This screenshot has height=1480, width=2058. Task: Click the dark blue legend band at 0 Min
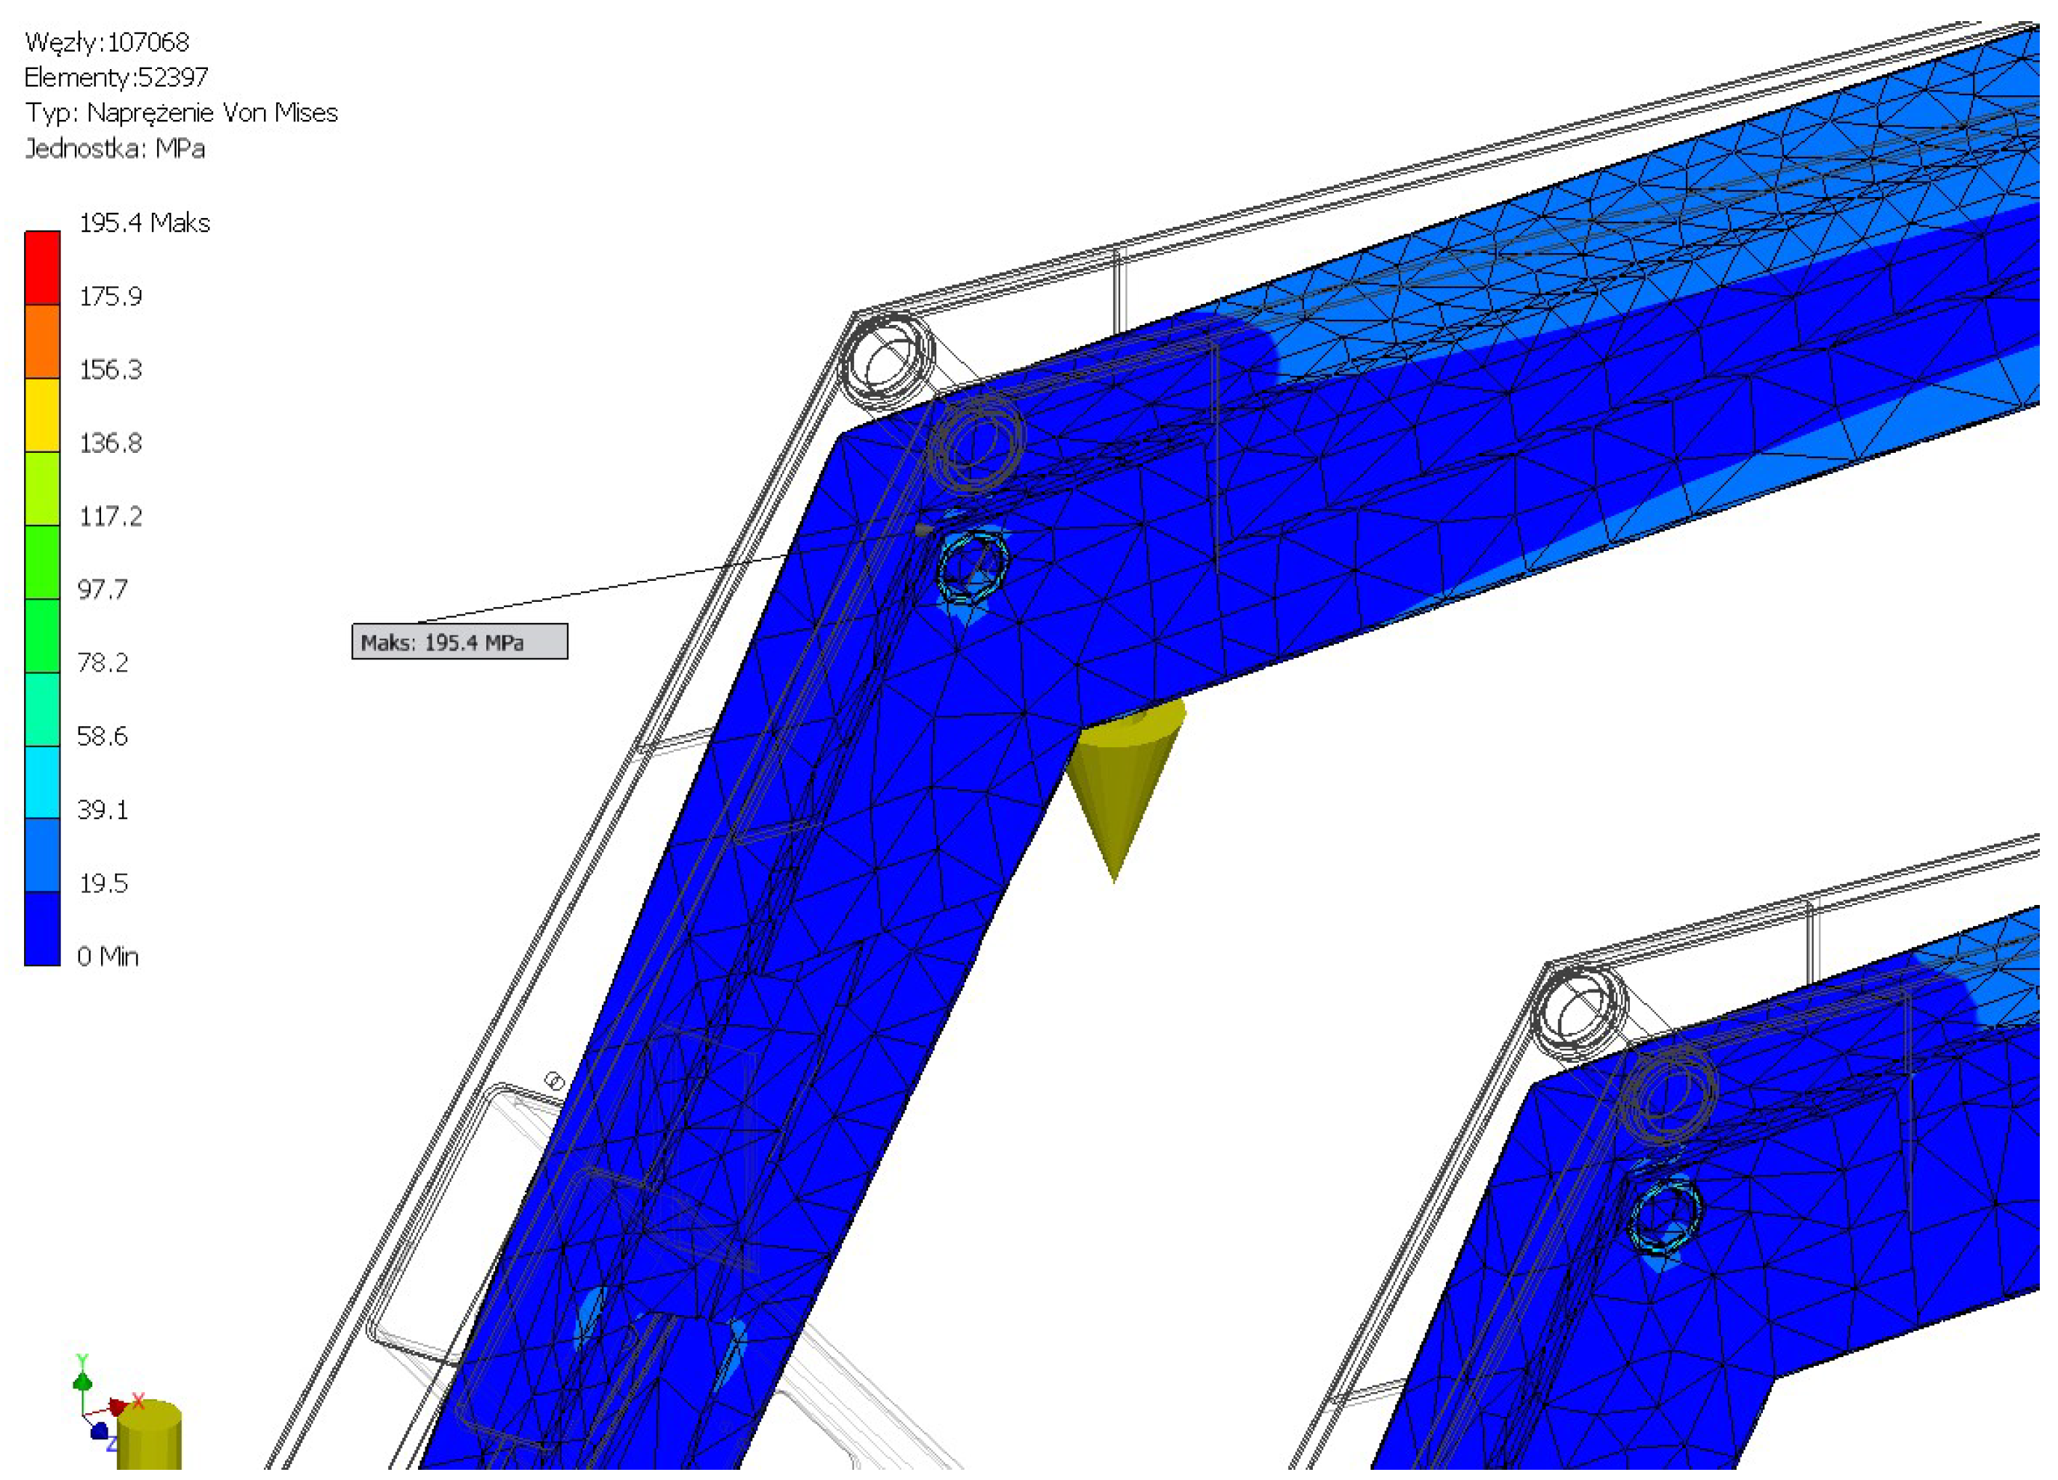(x=43, y=928)
